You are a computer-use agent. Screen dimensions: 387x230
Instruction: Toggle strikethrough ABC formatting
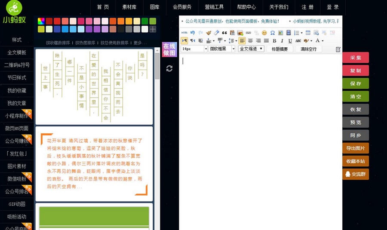298,41
